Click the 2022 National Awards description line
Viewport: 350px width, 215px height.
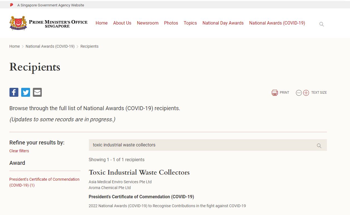pyautogui.click(x=167, y=206)
